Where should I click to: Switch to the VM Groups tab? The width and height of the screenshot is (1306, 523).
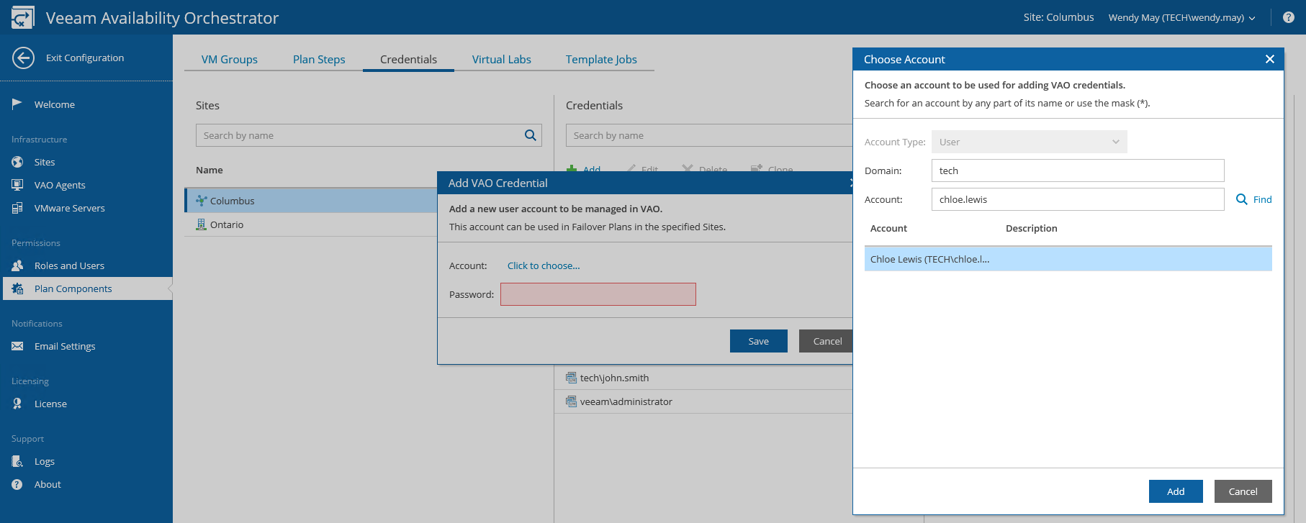tap(230, 59)
